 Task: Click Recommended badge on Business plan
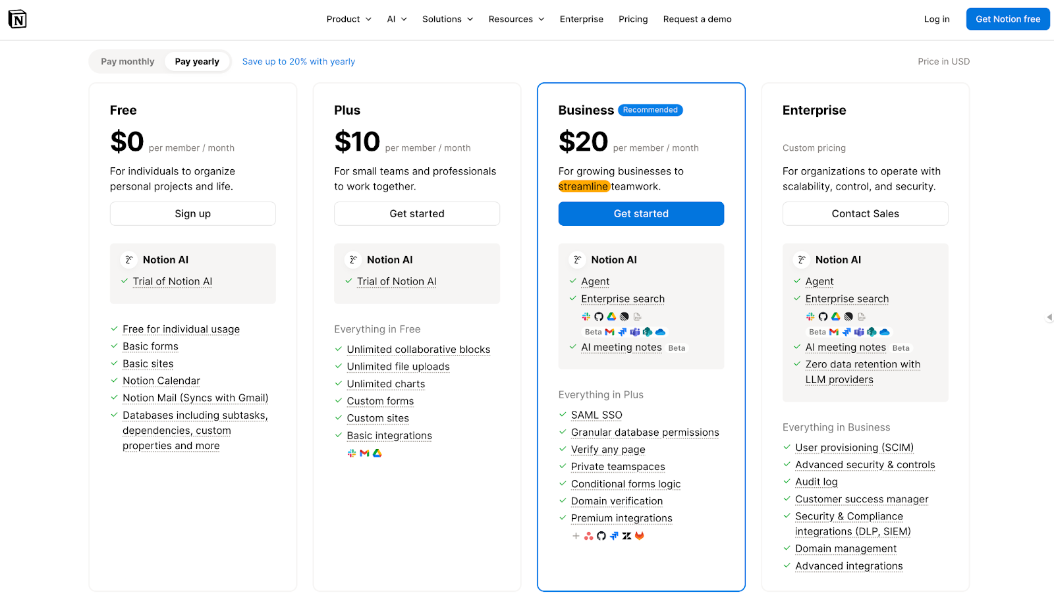tap(650, 110)
